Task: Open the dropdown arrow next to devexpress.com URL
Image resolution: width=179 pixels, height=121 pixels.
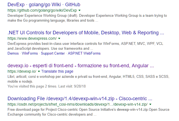Action: [x=59, y=39]
